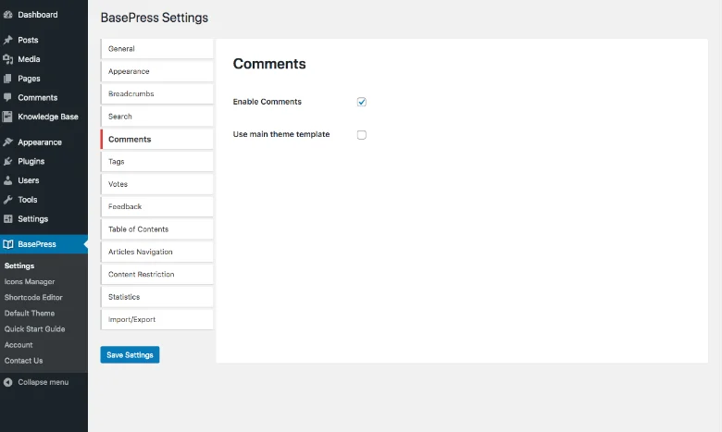Click the Comments speech bubble icon
Image resolution: width=722 pixels, height=432 pixels.
7,97
